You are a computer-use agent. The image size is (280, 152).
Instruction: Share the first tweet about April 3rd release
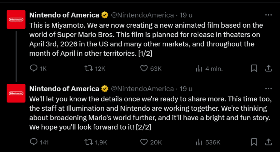(269, 68)
